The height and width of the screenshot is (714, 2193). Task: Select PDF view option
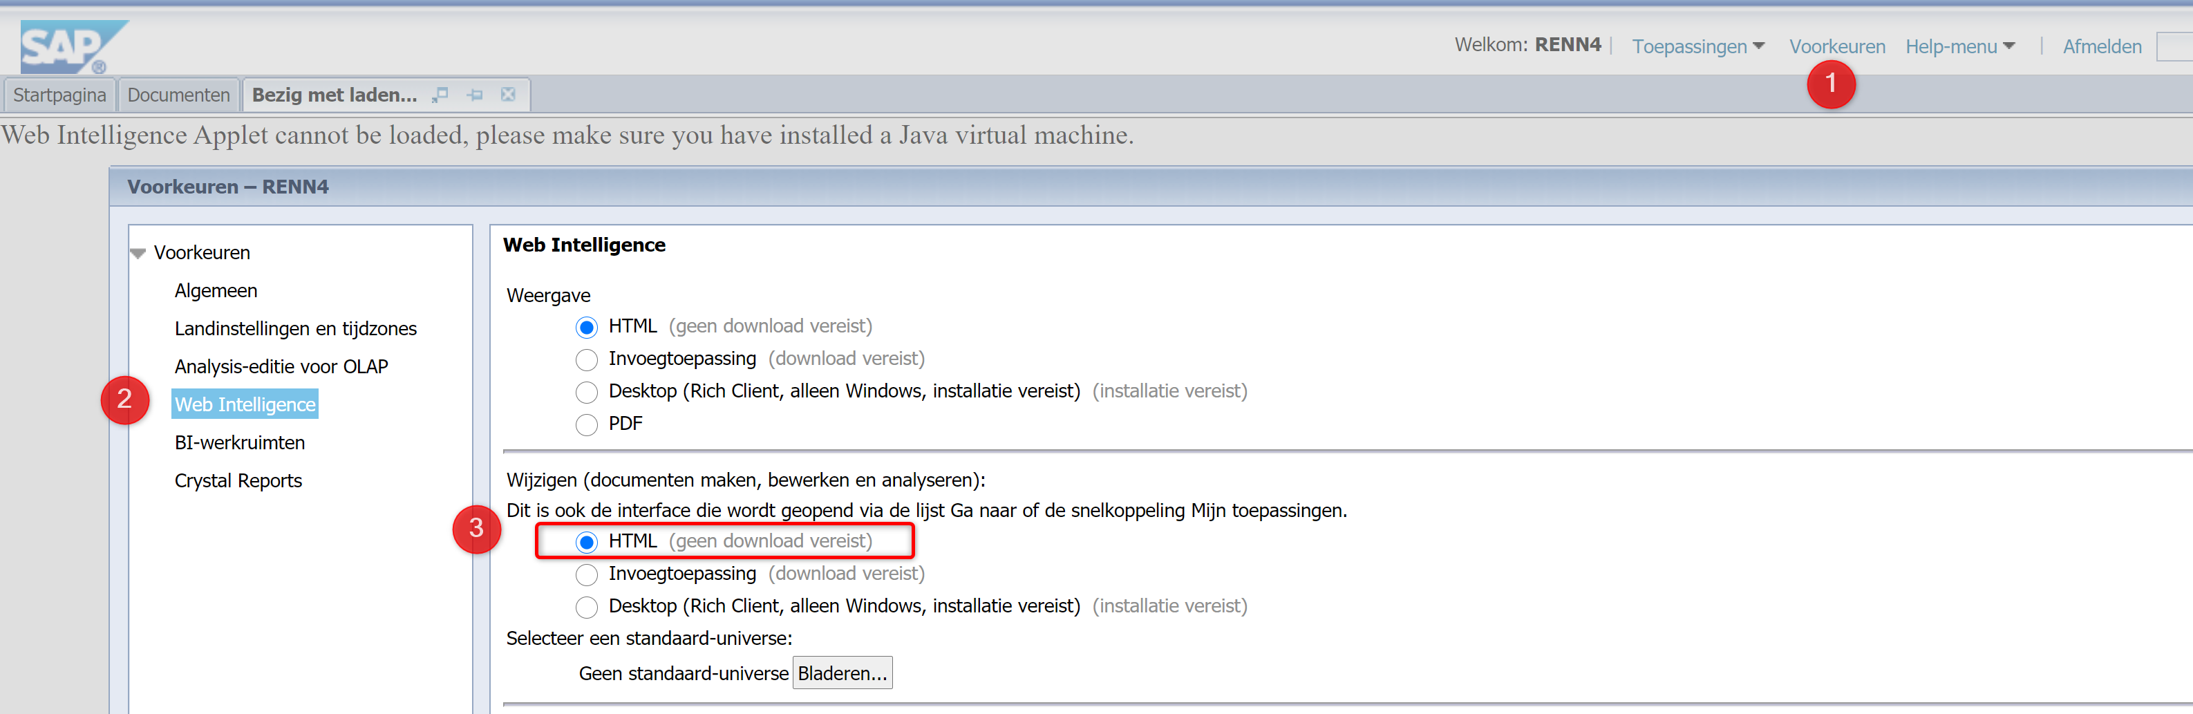pos(587,424)
